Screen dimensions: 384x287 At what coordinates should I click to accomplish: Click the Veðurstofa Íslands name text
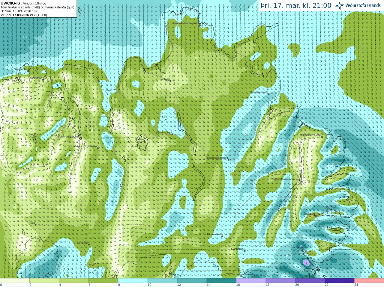coord(363,5)
